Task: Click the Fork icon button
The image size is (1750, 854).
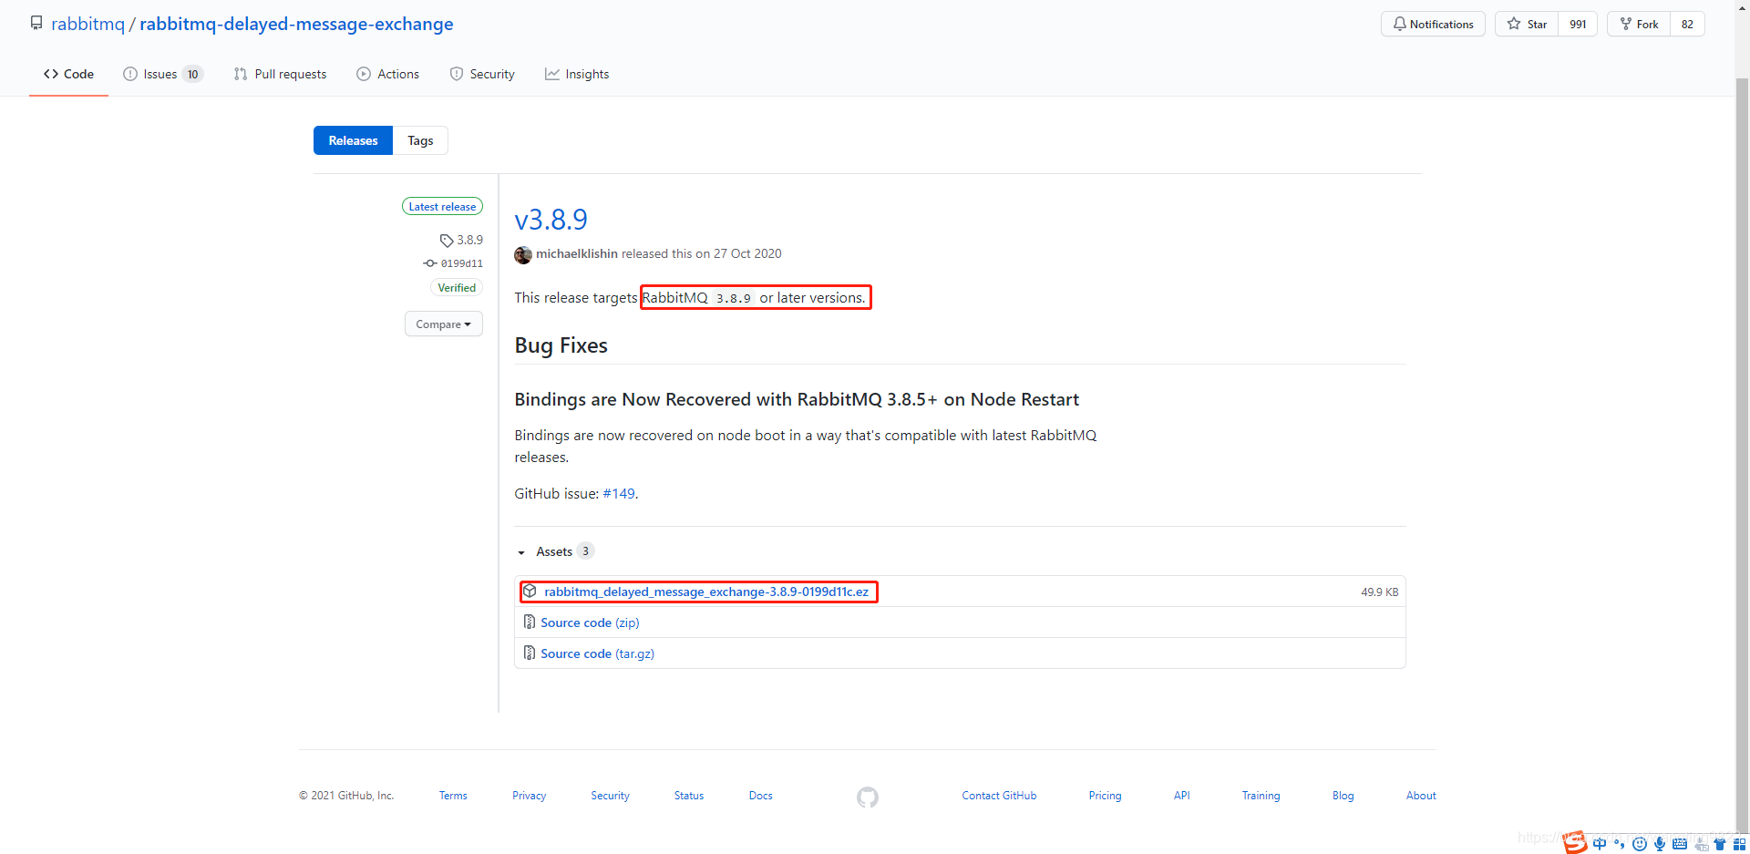Action: [1625, 24]
